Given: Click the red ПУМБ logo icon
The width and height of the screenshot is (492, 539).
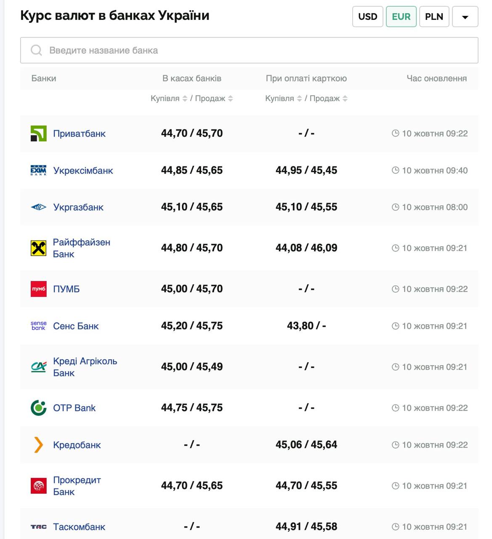Looking at the screenshot, I should [38, 289].
